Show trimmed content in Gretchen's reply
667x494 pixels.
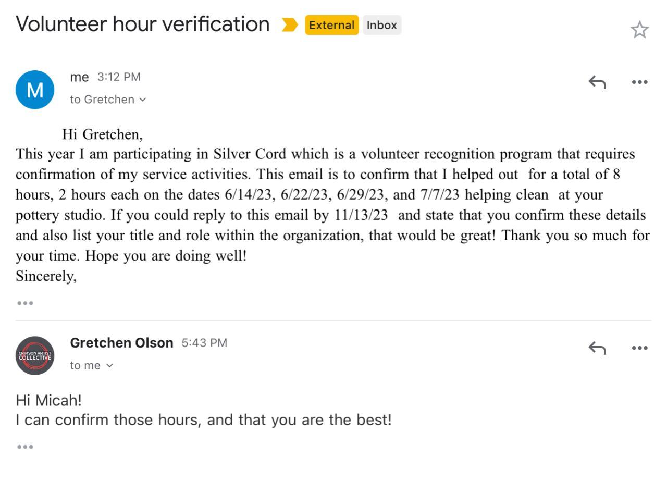coord(25,447)
